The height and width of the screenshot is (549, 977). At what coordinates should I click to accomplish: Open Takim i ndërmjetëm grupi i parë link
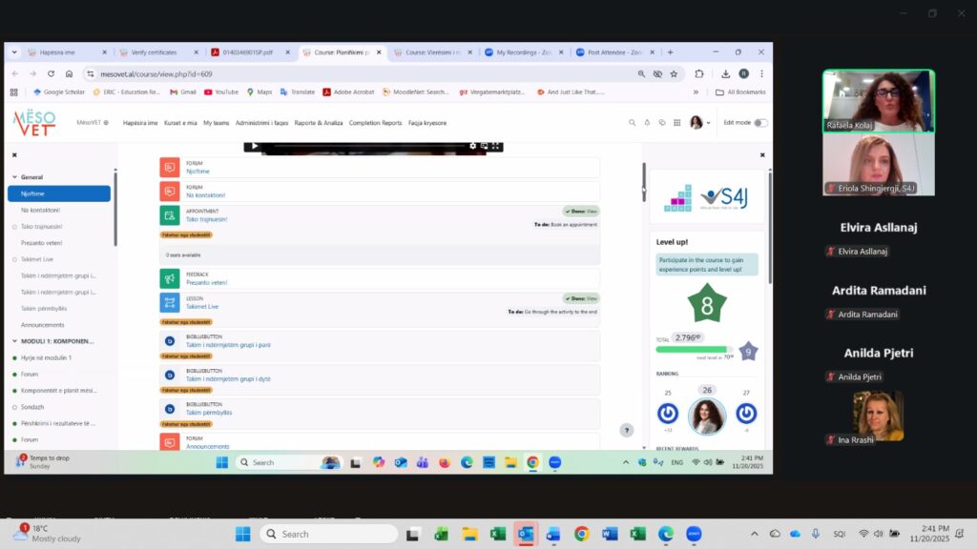pos(228,345)
